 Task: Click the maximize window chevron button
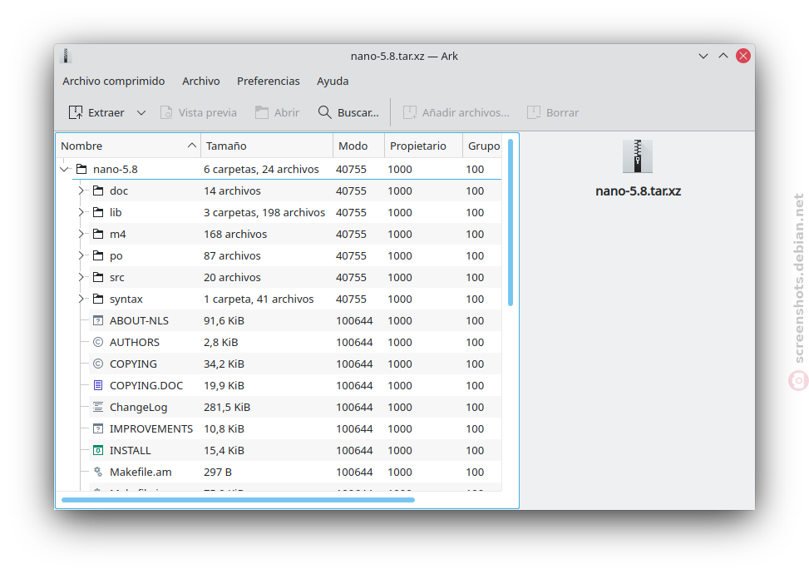[723, 56]
